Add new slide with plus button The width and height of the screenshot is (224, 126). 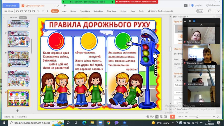pos(17,111)
